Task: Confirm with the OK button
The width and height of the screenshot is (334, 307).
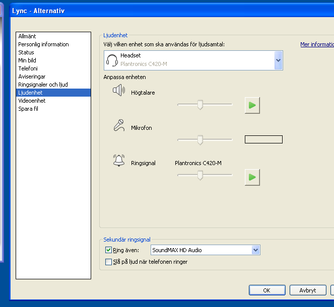Action: 267,290
